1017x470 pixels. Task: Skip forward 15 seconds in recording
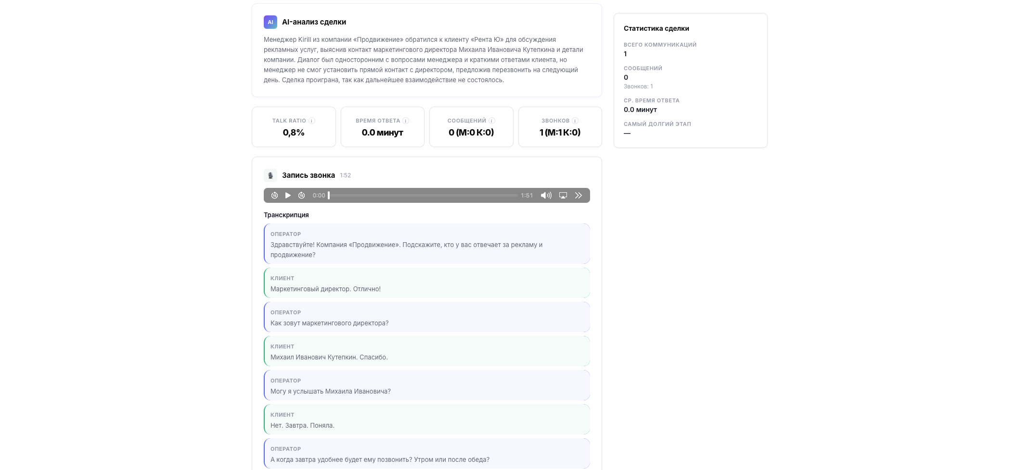[x=301, y=196]
